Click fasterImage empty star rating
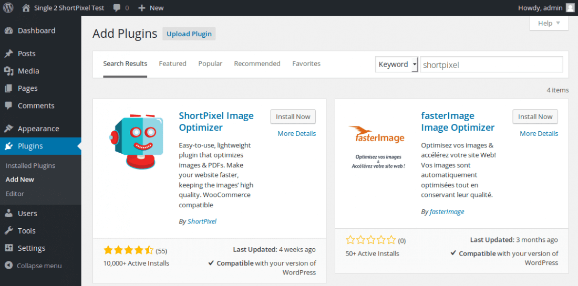Screen dimensions: 578x286 [371, 240]
